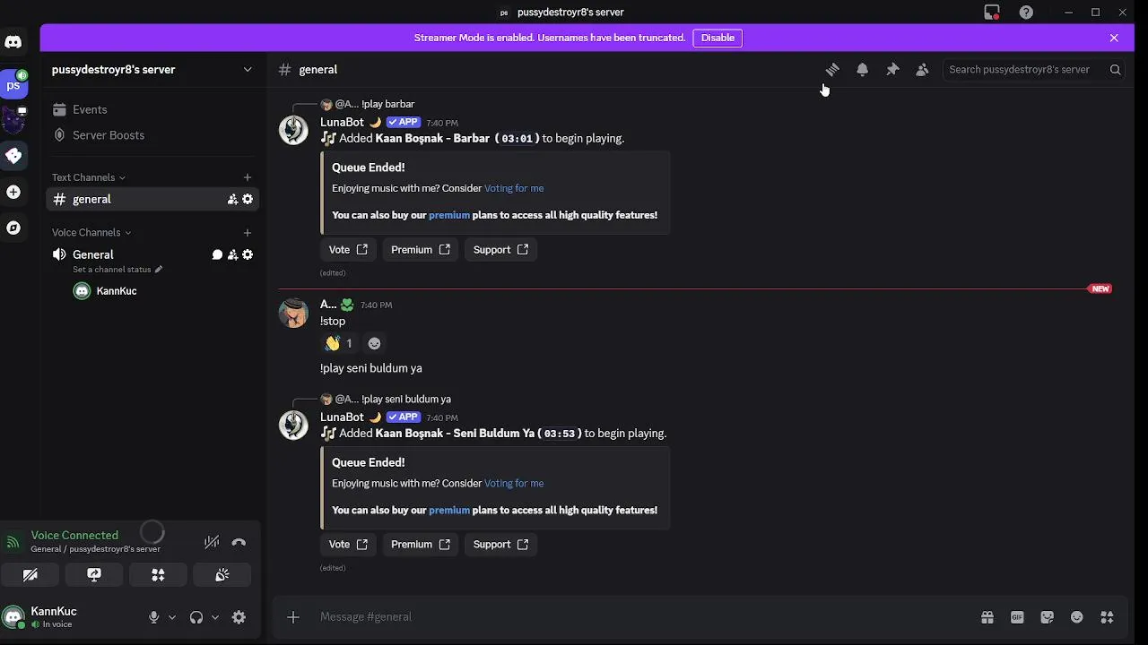Toggle headphone deafen
This screenshot has width=1148, height=645.
196,617
